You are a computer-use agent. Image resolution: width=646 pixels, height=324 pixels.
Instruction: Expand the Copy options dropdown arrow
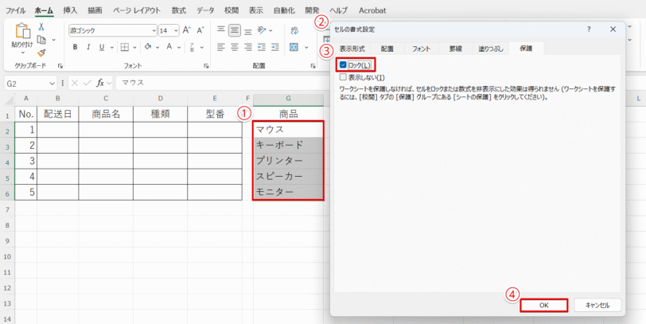pos(53,40)
